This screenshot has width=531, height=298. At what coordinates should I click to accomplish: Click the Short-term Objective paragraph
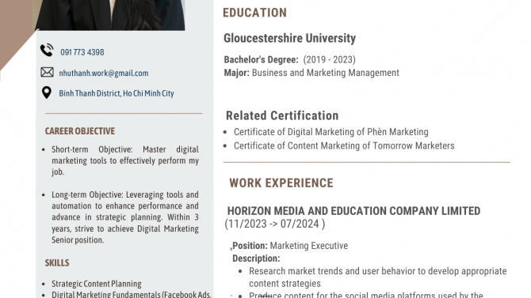[x=125, y=160]
